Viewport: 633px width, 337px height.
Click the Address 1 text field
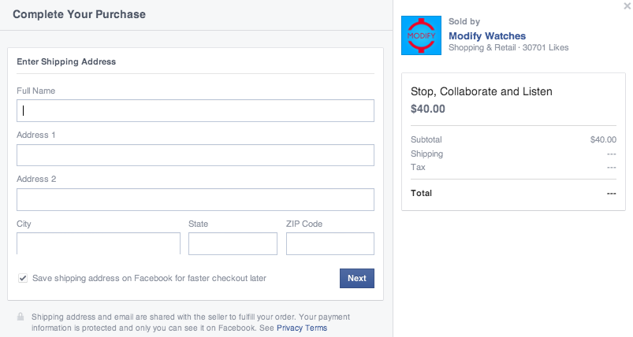coord(195,155)
